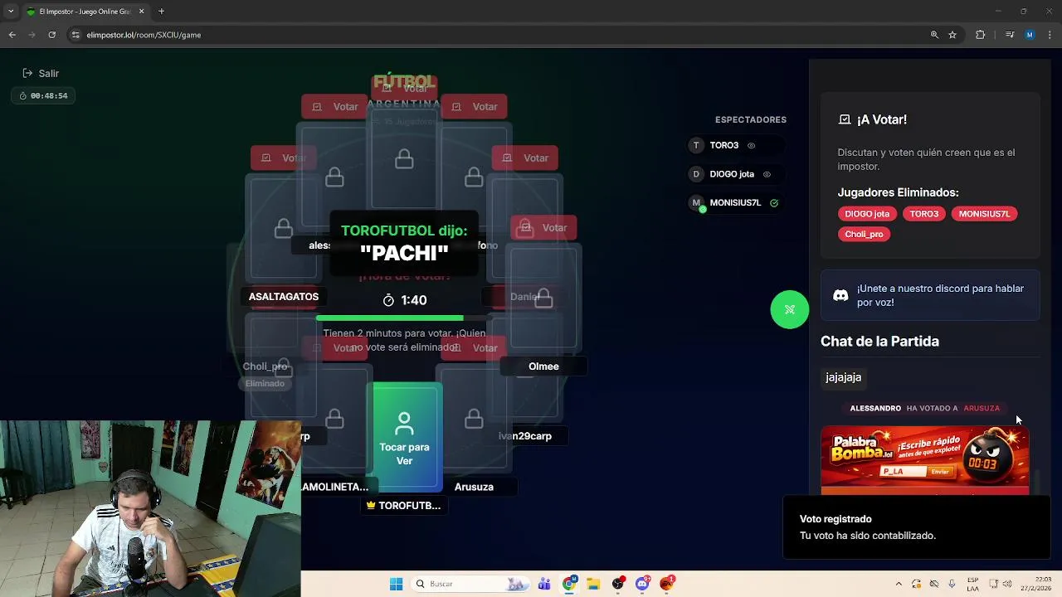
Task: Click the Arusuza player name label
Action: pyautogui.click(x=474, y=487)
